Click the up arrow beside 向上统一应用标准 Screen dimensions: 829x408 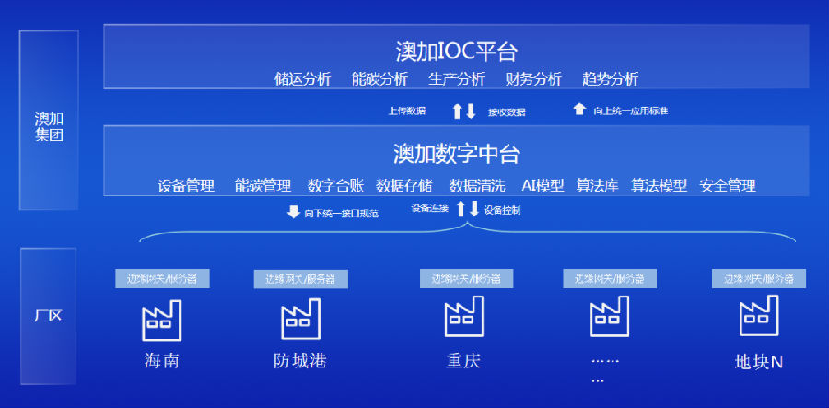[x=578, y=109]
